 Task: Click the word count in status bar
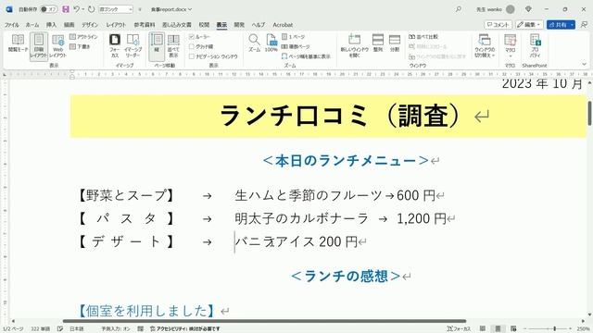(x=40, y=329)
